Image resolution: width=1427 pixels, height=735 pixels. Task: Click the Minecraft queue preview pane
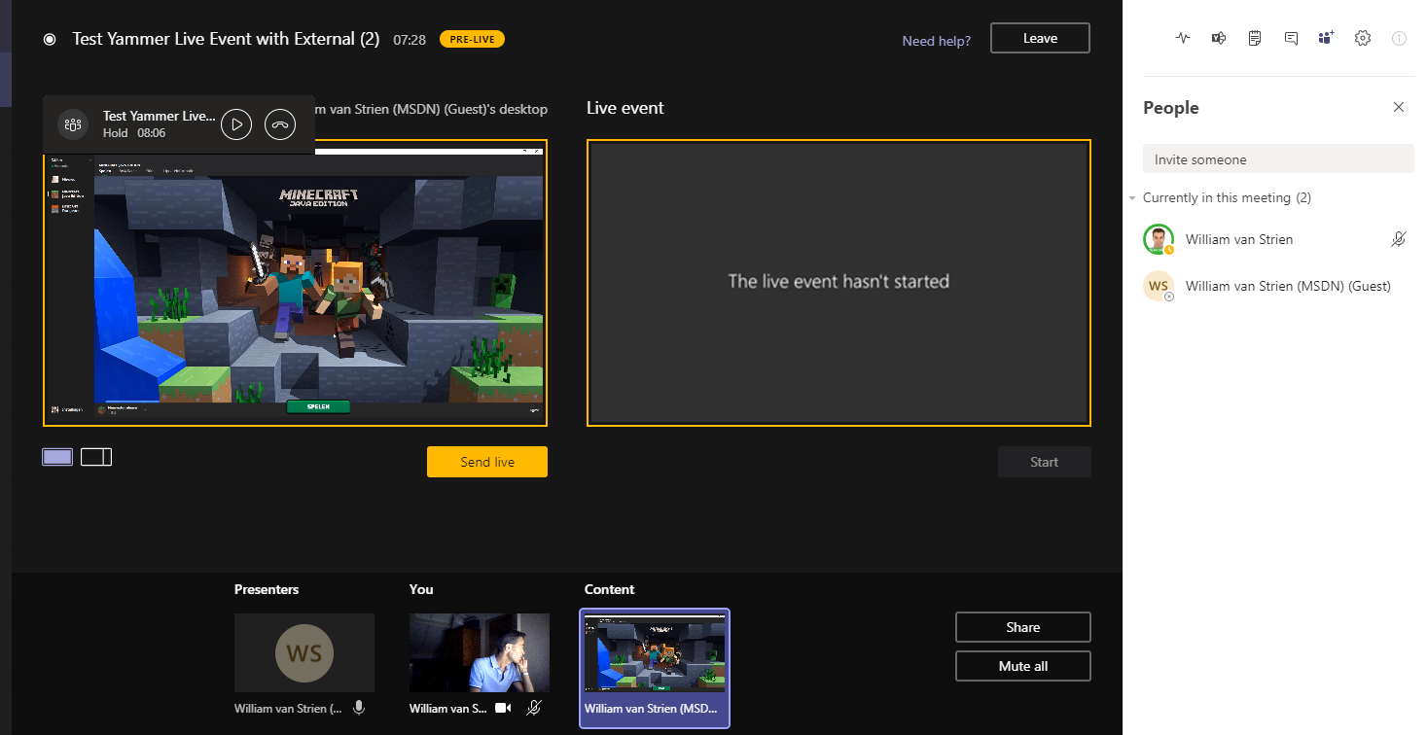pyautogui.click(x=295, y=283)
